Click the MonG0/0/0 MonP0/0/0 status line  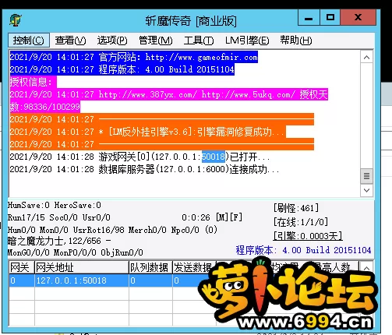(76, 252)
